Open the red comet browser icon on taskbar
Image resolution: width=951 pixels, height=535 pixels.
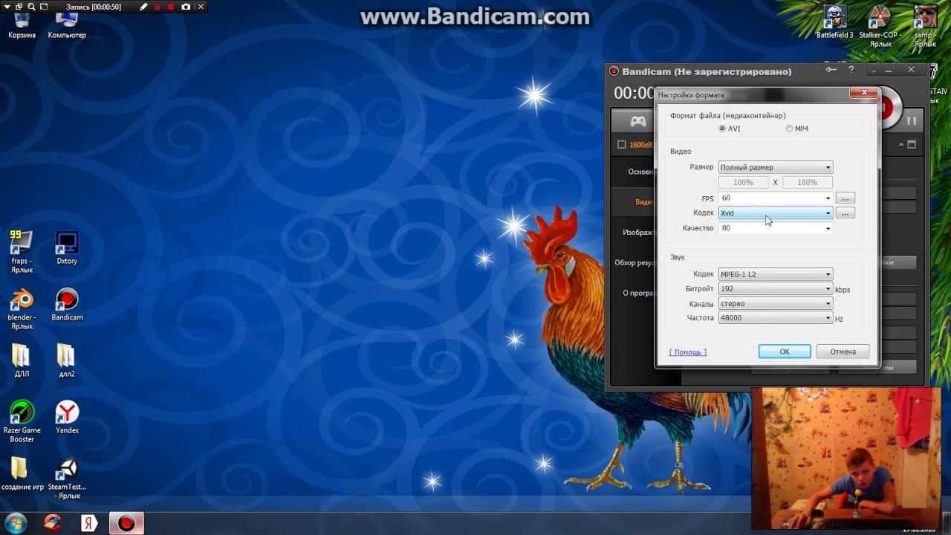click(53, 523)
